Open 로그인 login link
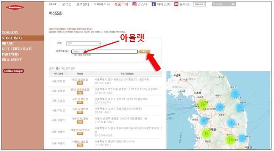Screen dimensions: 274x151 [67, 4]
